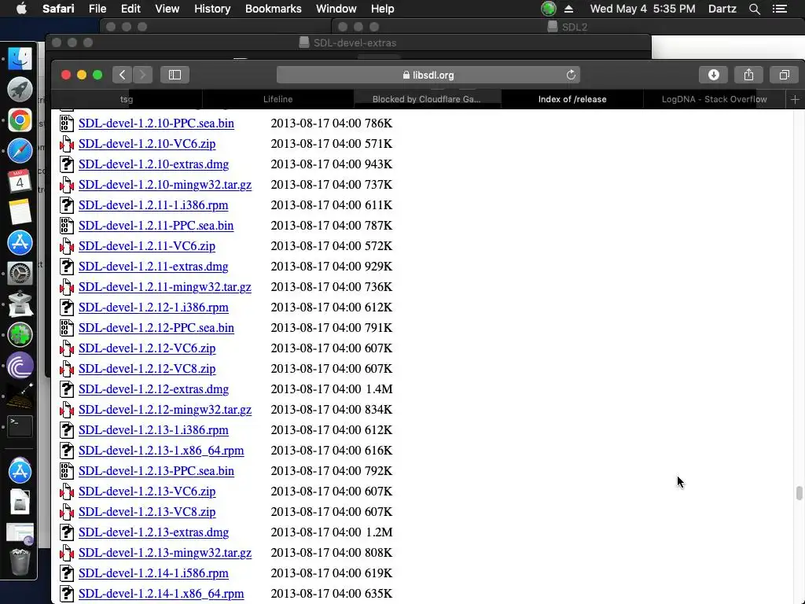Image resolution: width=805 pixels, height=604 pixels.
Task: Open SDL-devel-1.2.14-1.x86_64.rpm link
Action: coord(161,594)
